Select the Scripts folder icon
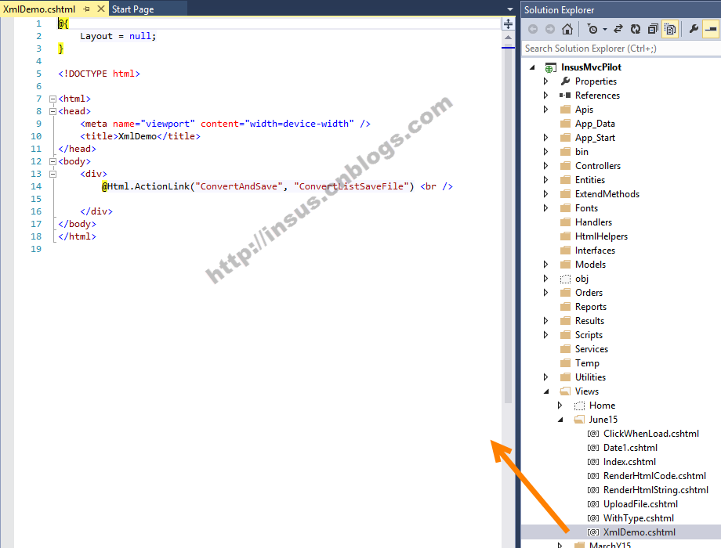Viewport: 721px width, 548px height. (x=565, y=335)
